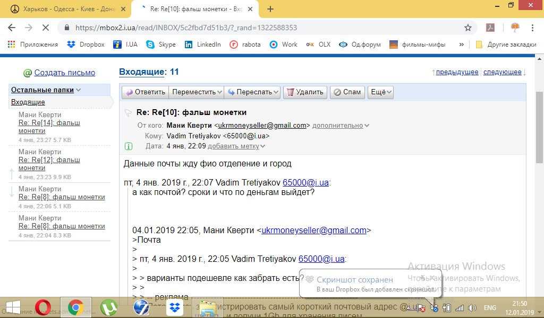Open the Work bookmark
Screen dimensions: 544x318
coord(284,45)
